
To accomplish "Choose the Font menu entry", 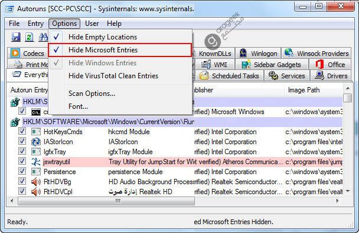I will pyautogui.click(x=120, y=106).
